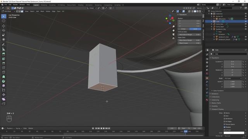
Task: Expand the Delta Transform panel
Action: (218, 91)
